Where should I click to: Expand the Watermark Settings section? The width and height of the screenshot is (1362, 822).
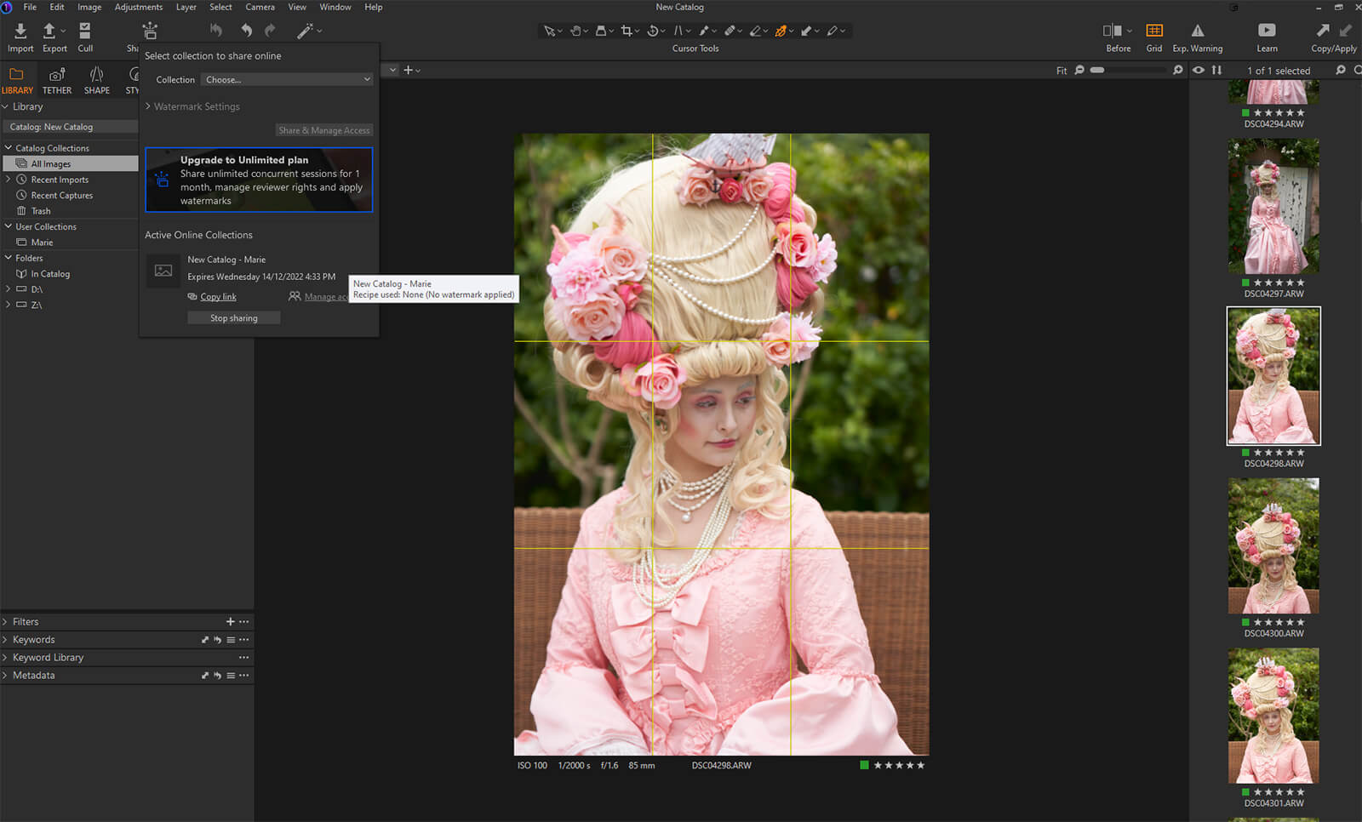[x=197, y=106]
